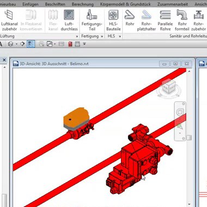This screenshot has height=207, width=207.
Task: Select the Rohrzubehör tool
Action: coord(198,20)
